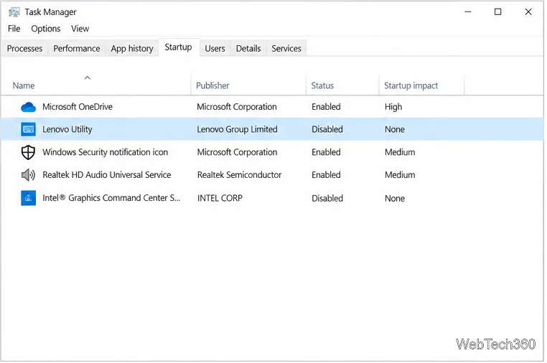This screenshot has height=363, width=547.
Task: Click the Task Manager title bar icon
Action: pyautogui.click(x=14, y=12)
